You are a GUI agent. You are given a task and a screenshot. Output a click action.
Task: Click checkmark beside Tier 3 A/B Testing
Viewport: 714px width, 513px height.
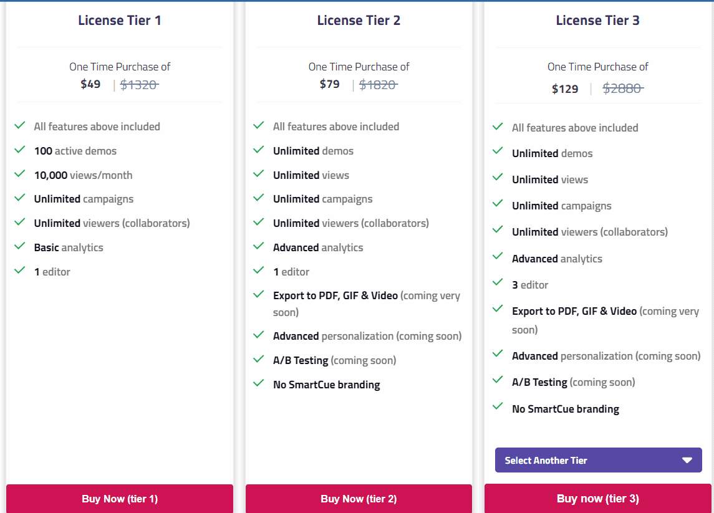coord(498,381)
